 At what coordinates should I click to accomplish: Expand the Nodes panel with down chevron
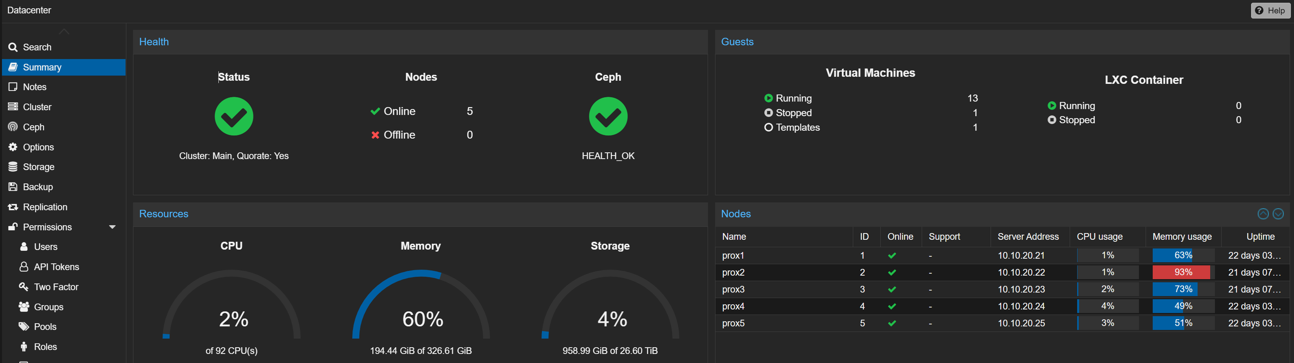click(x=1278, y=214)
